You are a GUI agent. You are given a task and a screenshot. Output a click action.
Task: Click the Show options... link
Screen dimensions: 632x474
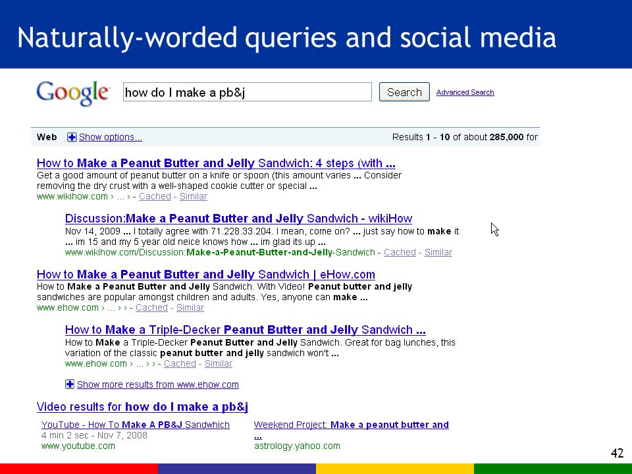coord(111,137)
